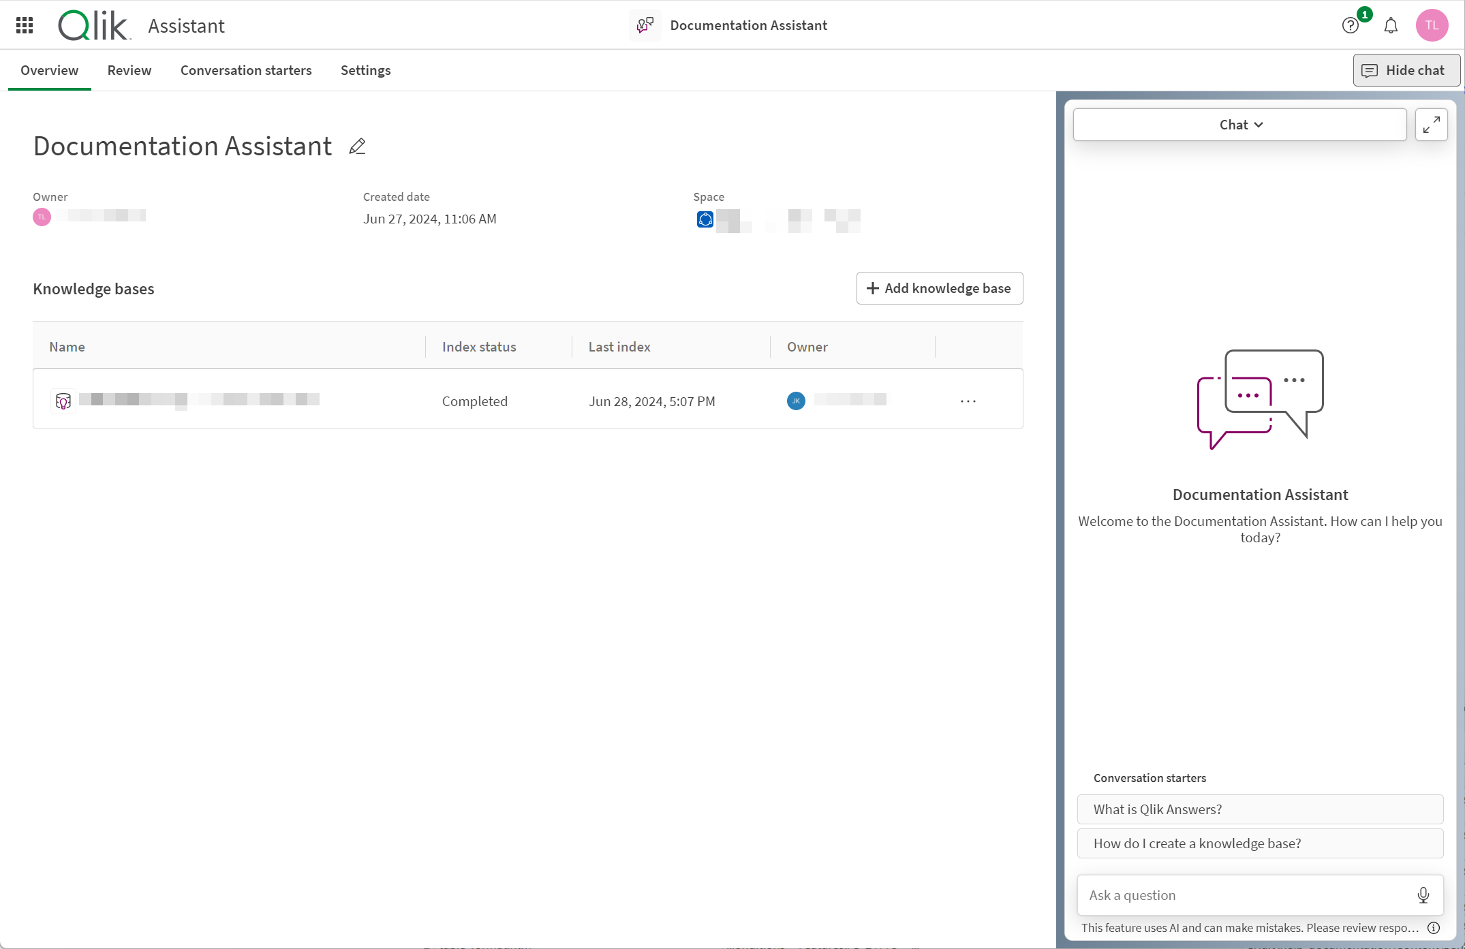Select the Settings tab
This screenshot has height=949, width=1465.
365,69
